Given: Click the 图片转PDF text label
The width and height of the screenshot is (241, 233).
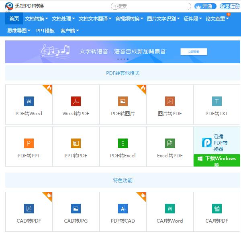Looking at the screenshot, I should click(x=170, y=114).
